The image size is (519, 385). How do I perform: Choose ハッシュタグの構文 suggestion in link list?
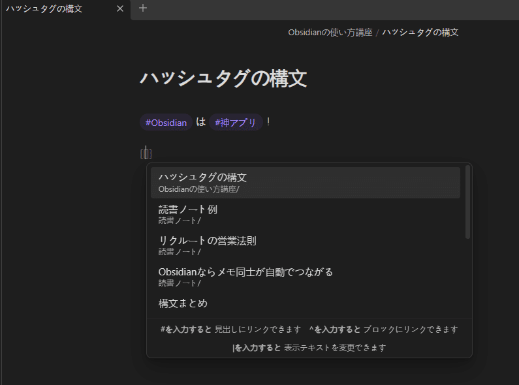(305, 183)
